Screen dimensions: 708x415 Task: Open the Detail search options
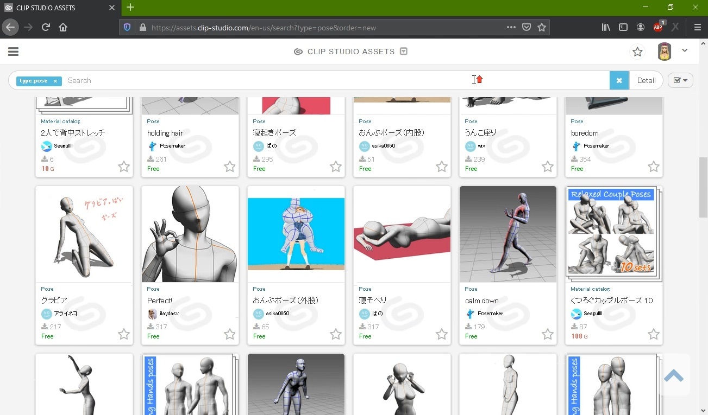[646, 80]
